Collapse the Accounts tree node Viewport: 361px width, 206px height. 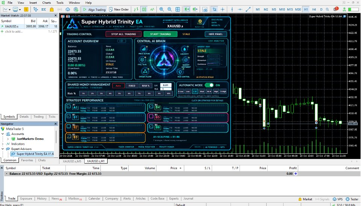(3, 134)
